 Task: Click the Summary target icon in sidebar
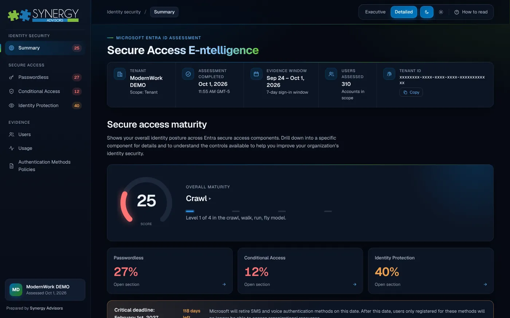coord(12,48)
